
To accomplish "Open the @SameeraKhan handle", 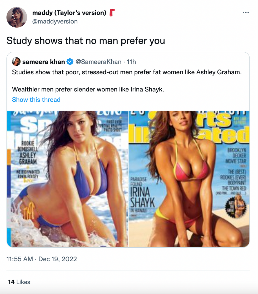I will point(98,62).
